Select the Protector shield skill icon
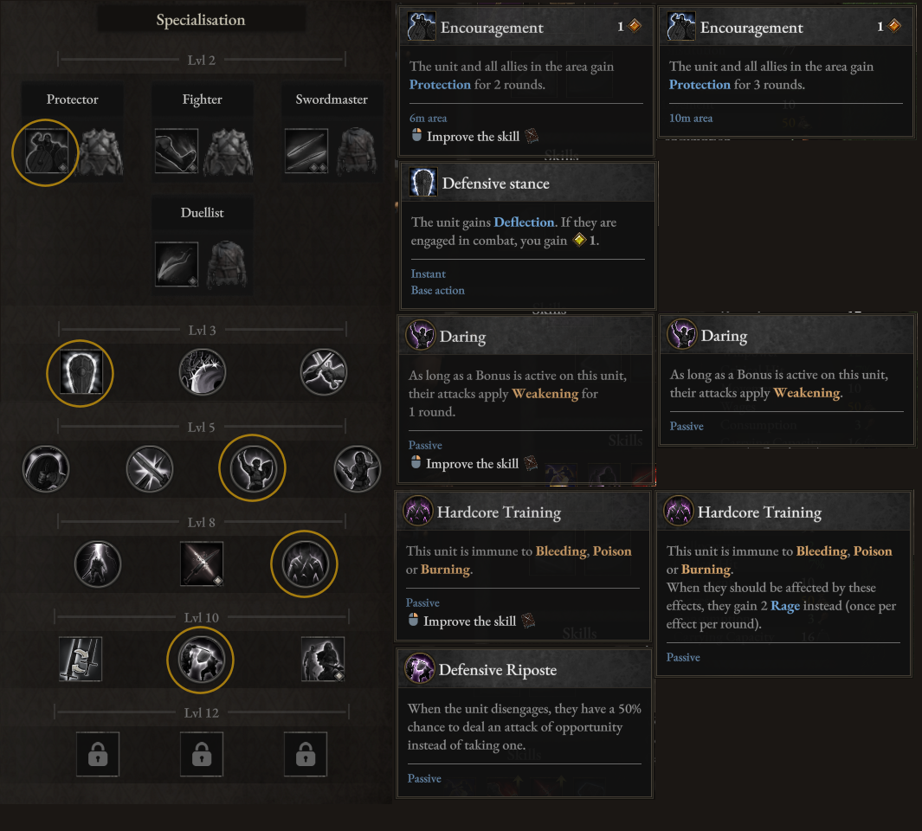This screenshot has height=831, width=922. pos(46,151)
